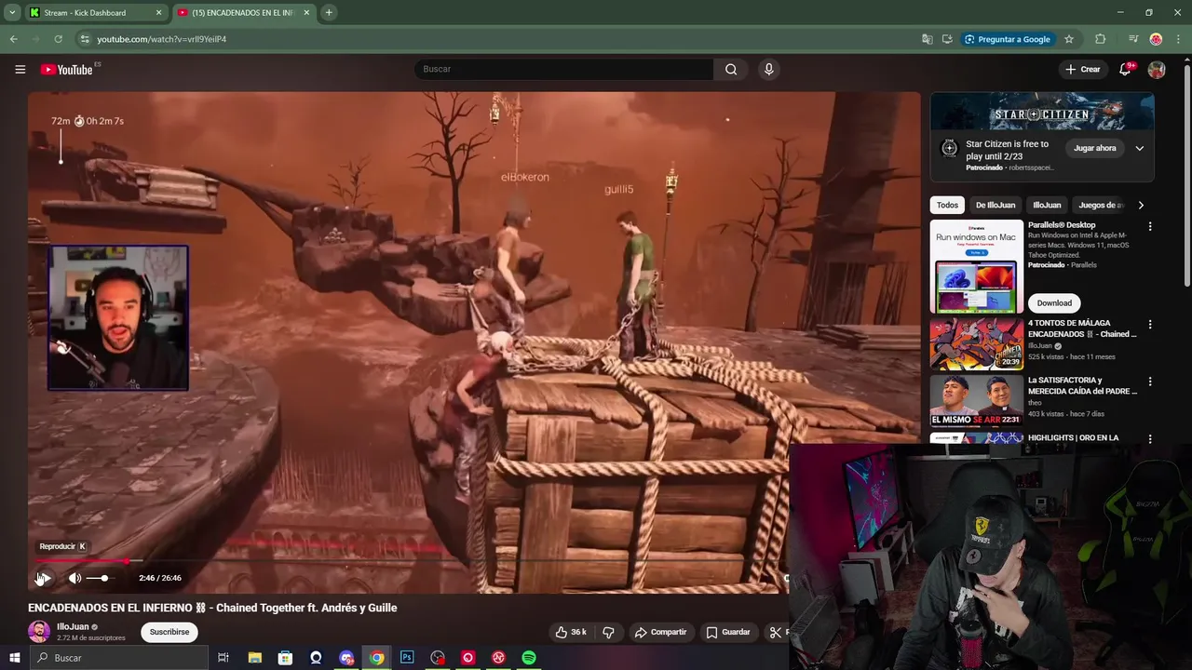
Task: Open the clip scissors button
Action: (776, 632)
